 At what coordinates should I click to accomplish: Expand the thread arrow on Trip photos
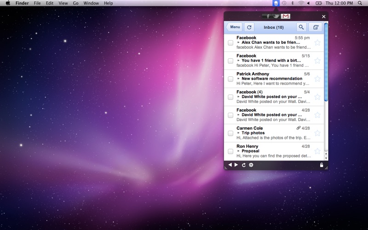tap(238, 133)
